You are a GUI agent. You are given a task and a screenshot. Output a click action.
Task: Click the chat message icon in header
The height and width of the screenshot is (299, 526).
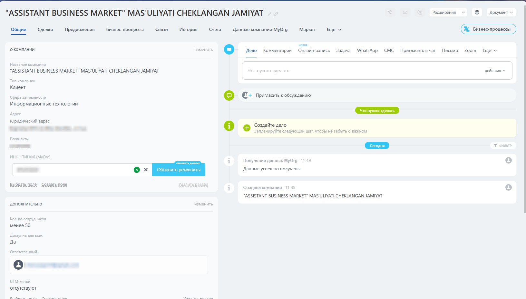(420, 13)
